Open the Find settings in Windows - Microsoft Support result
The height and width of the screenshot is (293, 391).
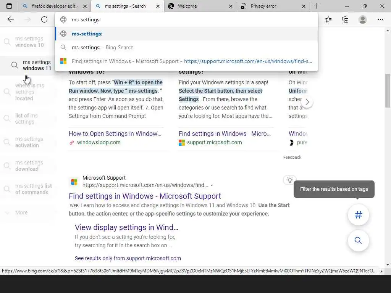[x=145, y=196]
